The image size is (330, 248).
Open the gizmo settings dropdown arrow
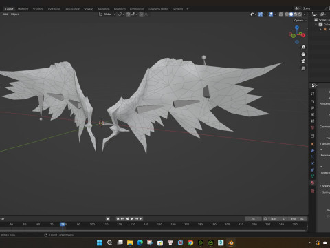tap(265, 14)
